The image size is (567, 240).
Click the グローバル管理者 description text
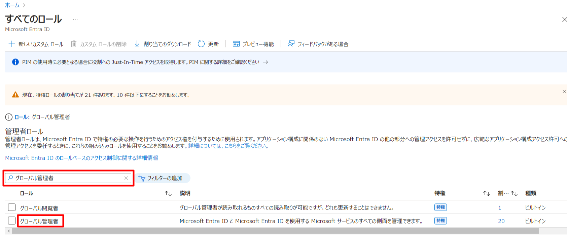(x=301, y=221)
